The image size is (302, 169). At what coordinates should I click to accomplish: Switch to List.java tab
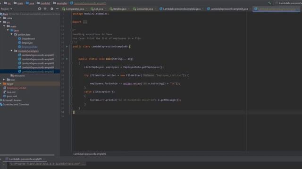(99, 9)
